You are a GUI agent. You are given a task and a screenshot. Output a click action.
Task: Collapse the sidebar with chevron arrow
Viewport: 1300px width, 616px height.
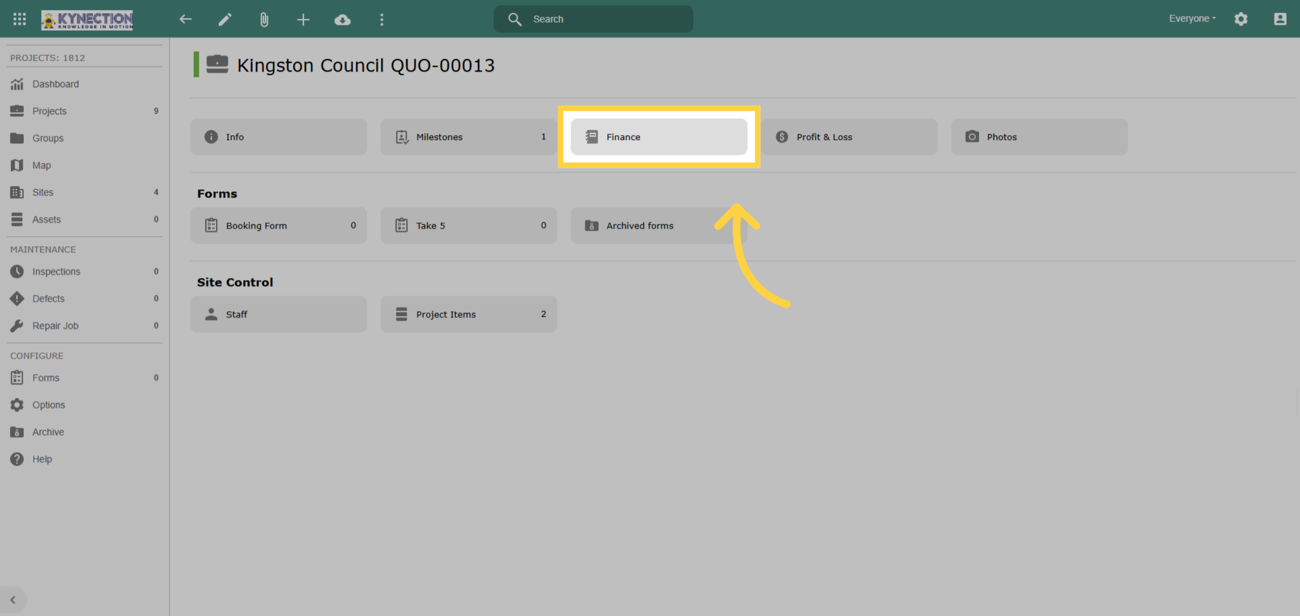click(x=13, y=600)
